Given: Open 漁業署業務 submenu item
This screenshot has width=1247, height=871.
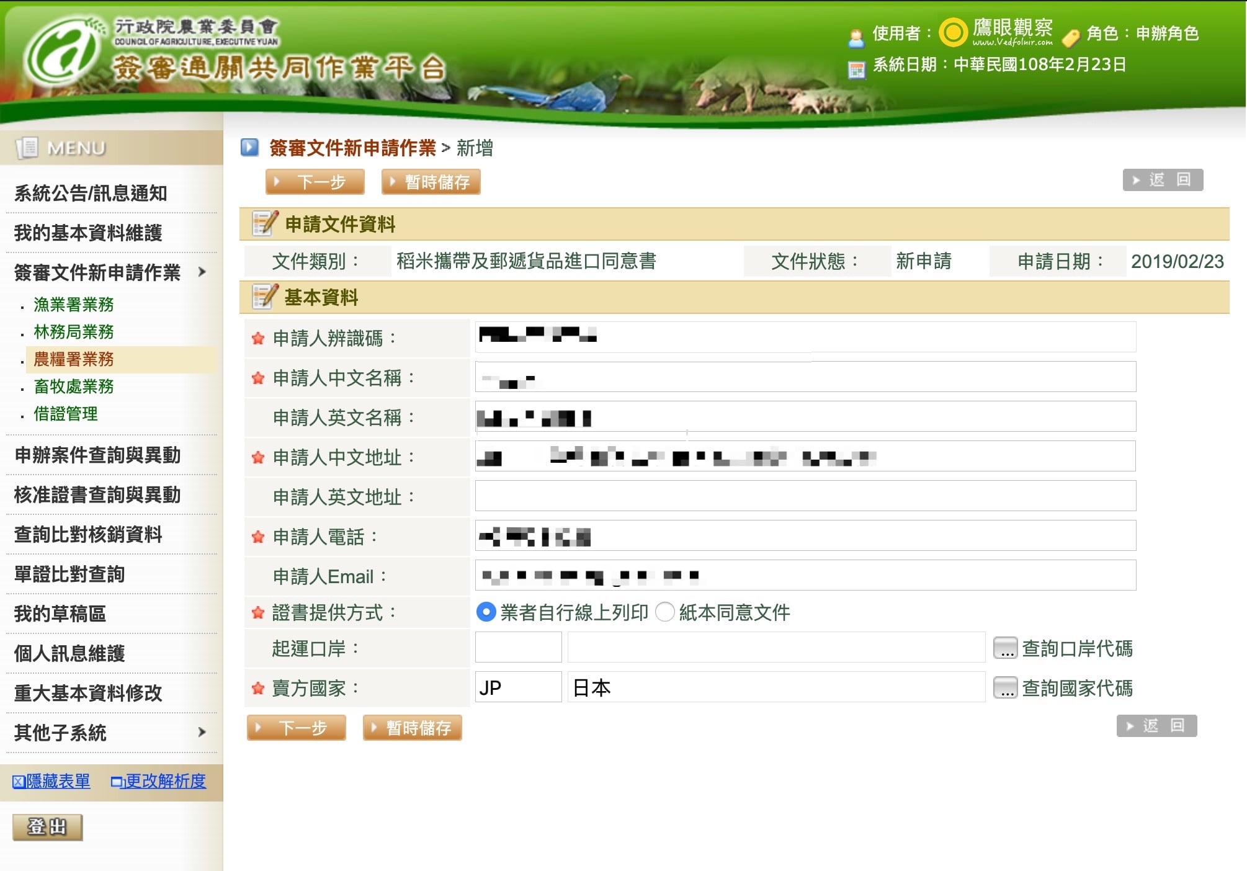Looking at the screenshot, I should [x=74, y=305].
